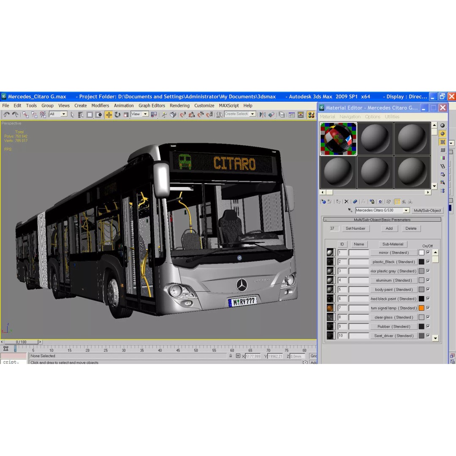
Task: Open the Rendering menu
Action: click(x=179, y=106)
